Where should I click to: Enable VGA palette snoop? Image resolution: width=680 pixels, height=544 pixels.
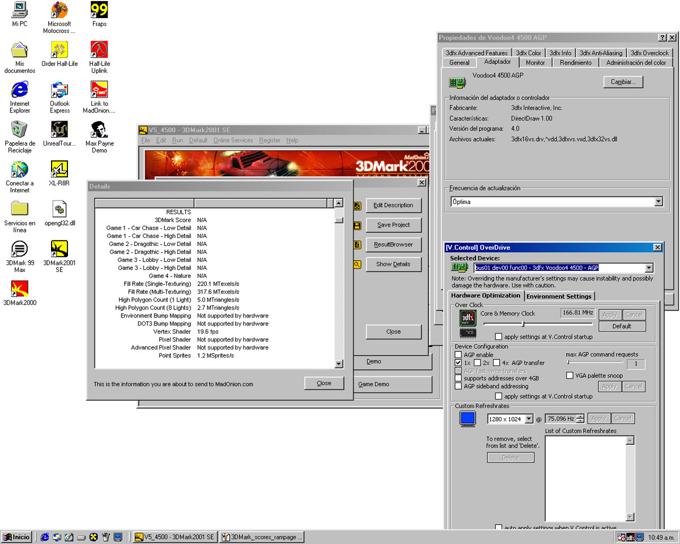coord(570,375)
